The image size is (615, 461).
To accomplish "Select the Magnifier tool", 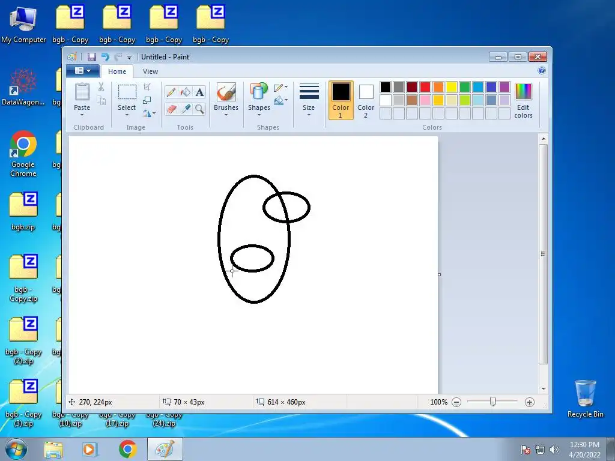I will click(x=199, y=109).
